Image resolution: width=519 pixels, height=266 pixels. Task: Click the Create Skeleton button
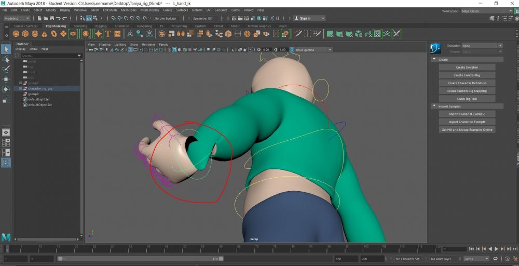coord(467,68)
